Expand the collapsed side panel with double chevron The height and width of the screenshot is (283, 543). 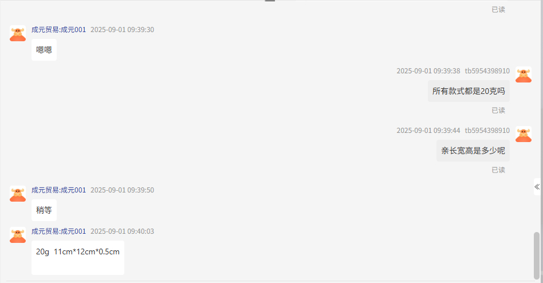tap(537, 187)
